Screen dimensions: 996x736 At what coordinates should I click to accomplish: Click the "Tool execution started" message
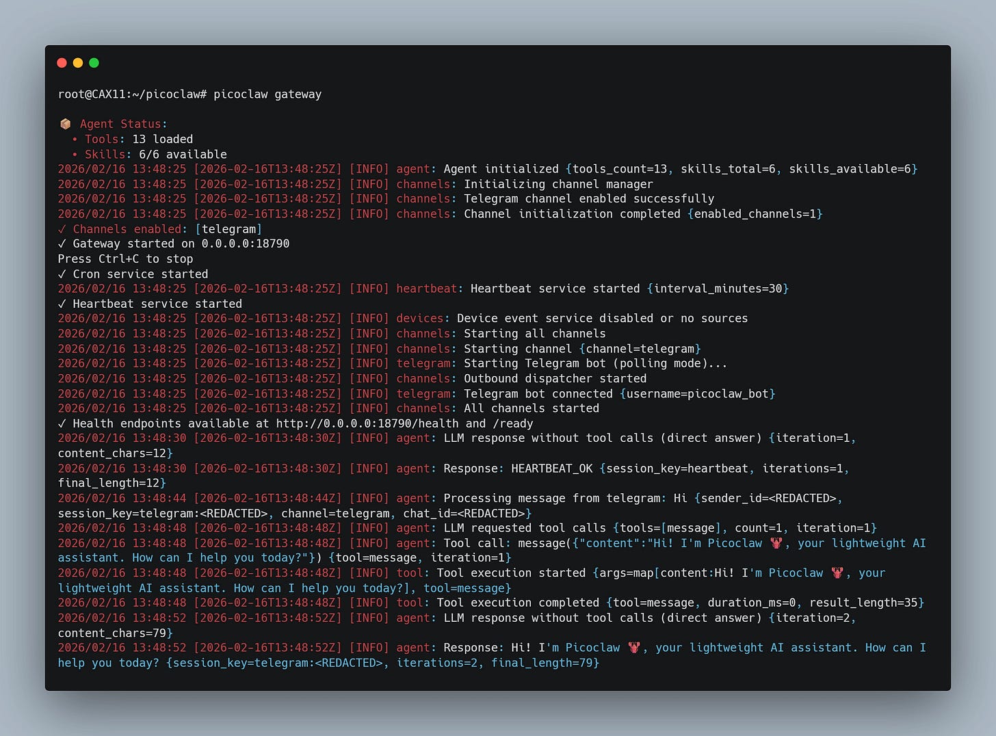click(512, 573)
